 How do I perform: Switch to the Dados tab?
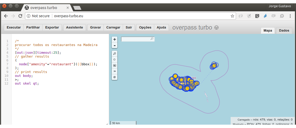(284, 31)
